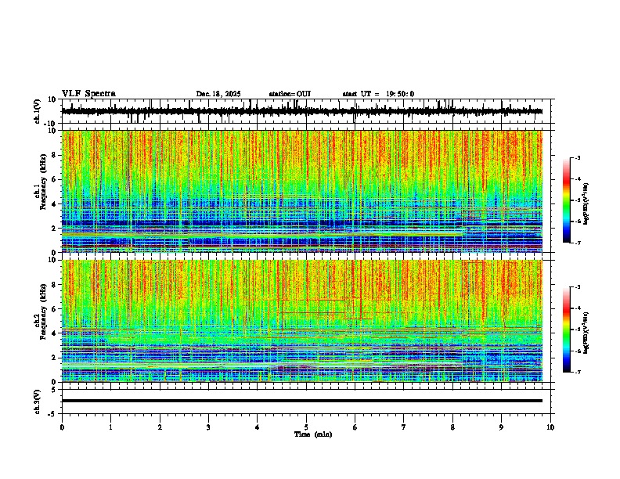Viewport: 620px width, 479px height.
Task: Click the flat ch.3 voltage trace
Action: pos(302,401)
